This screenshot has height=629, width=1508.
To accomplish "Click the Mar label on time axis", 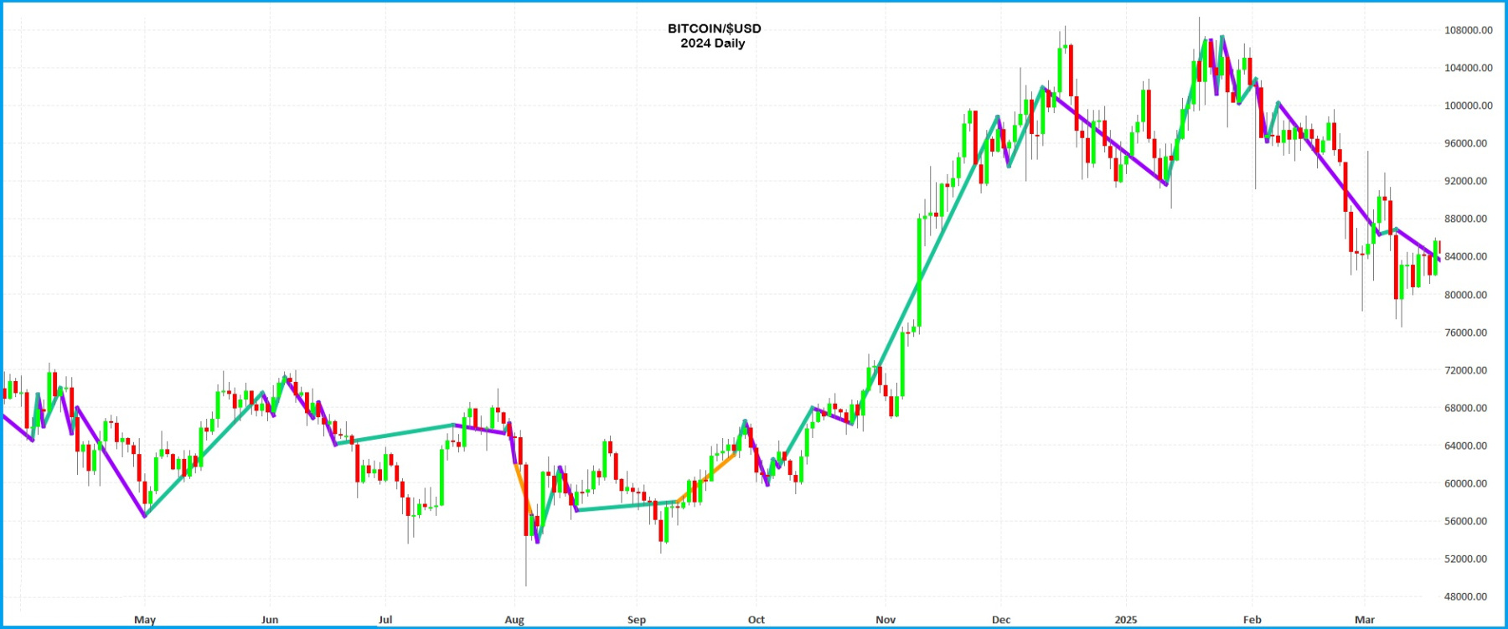I will click(x=1365, y=620).
